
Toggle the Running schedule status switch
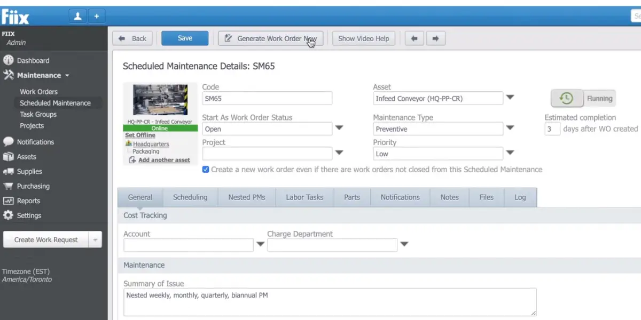583,98
